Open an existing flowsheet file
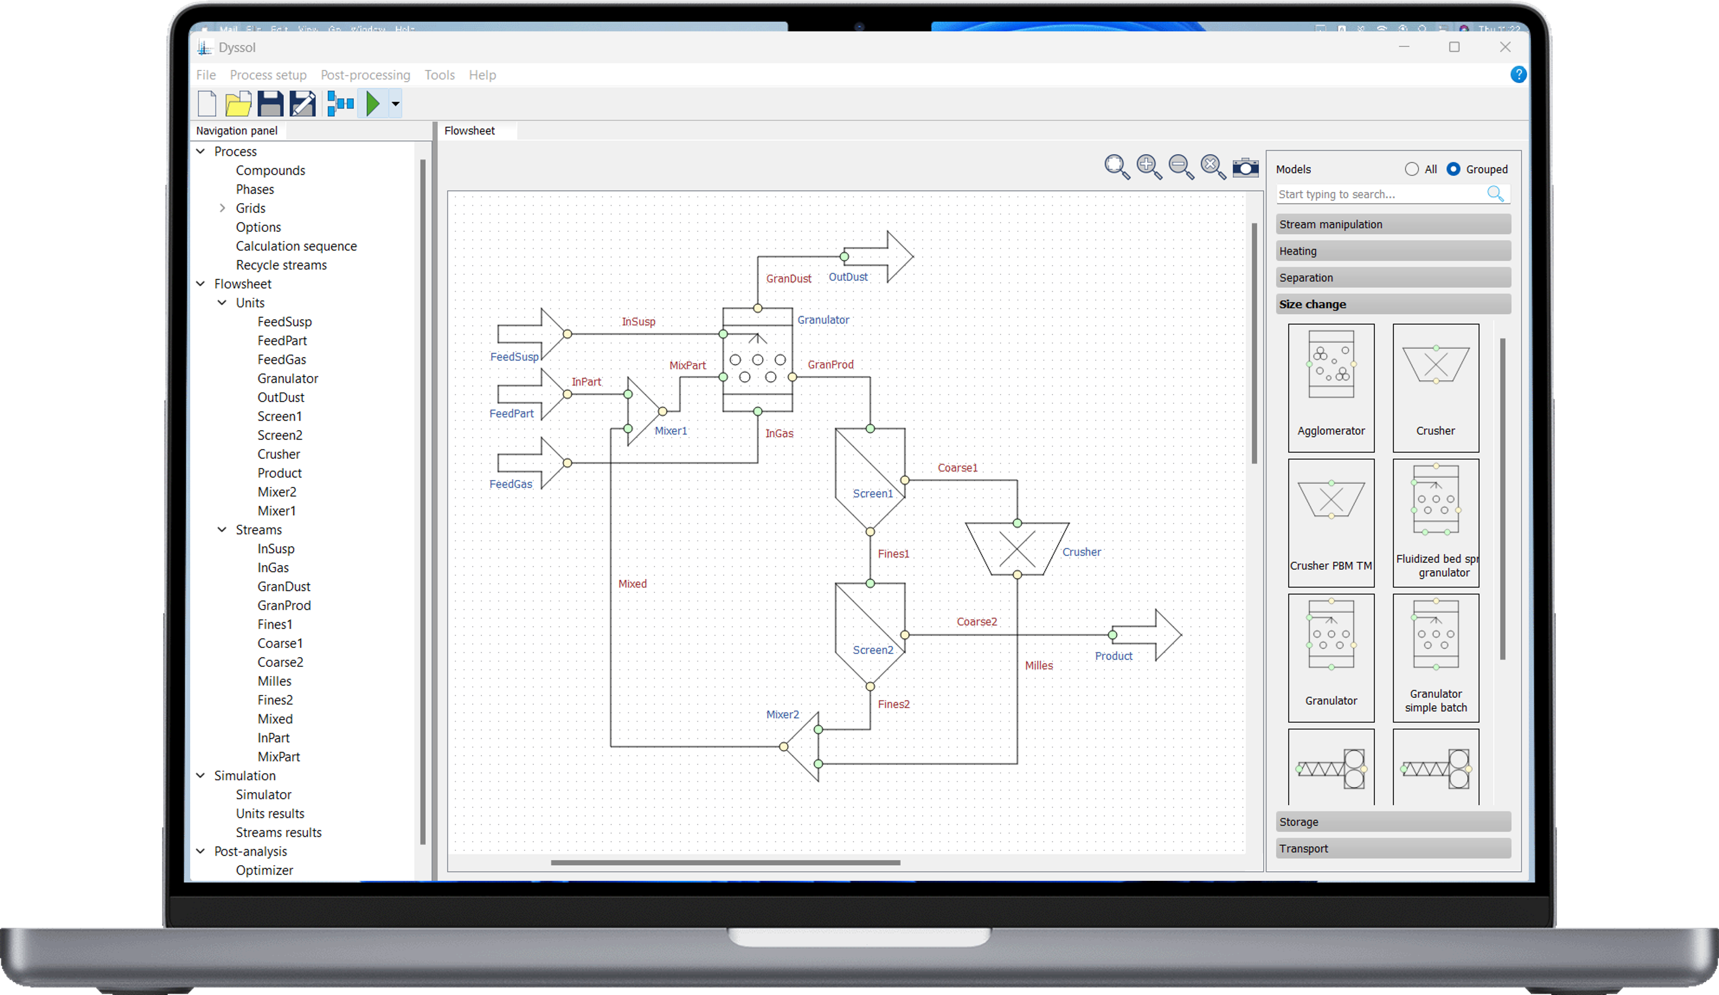1719x995 pixels. (238, 103)
